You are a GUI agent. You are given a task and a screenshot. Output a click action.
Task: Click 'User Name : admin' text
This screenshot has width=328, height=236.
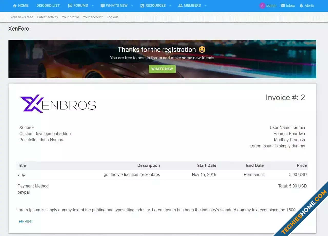coord(287,128)
